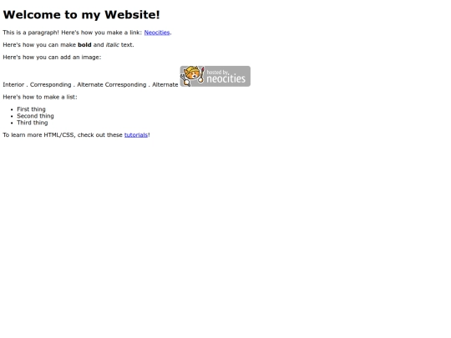Image resolution: width=451 pixels, height=338 pixels.
Task: Click the "Here's how to make a list:" text
Action: pos(40,97)
